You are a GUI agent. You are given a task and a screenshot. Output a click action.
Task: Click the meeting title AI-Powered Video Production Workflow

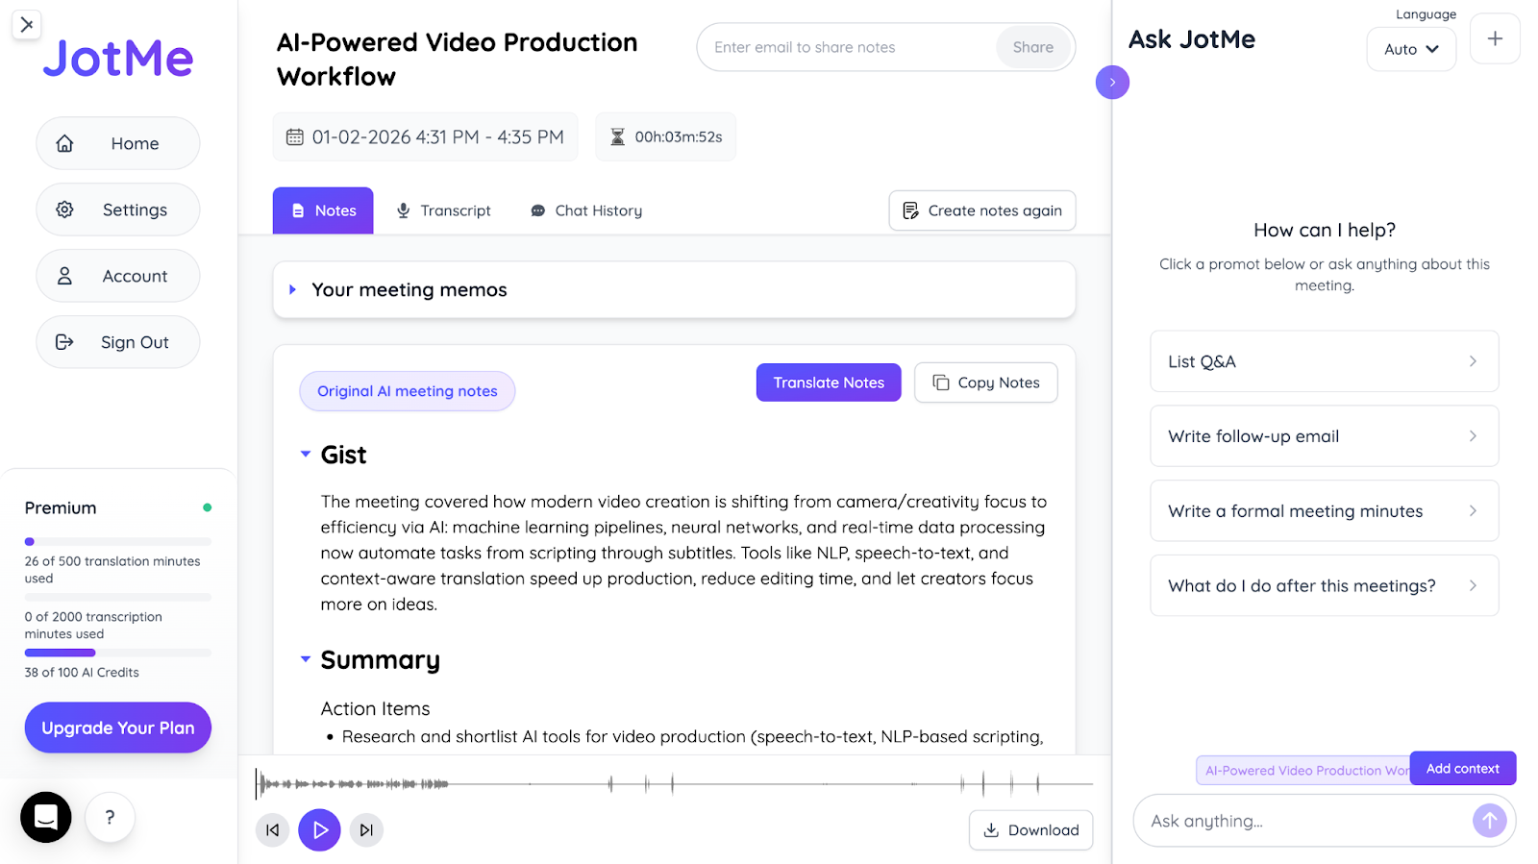tap(458, 59)
